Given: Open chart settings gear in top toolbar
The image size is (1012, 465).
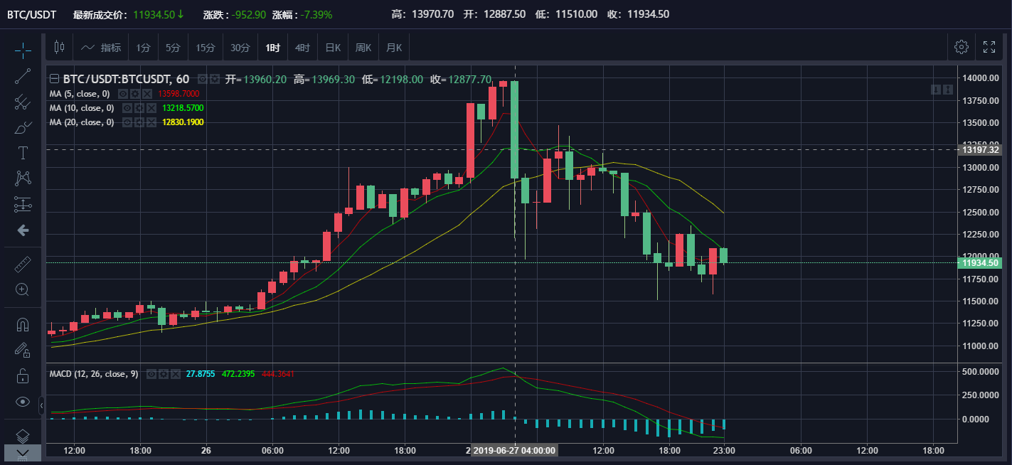Looking at the screenshot, I should (962, 48).
